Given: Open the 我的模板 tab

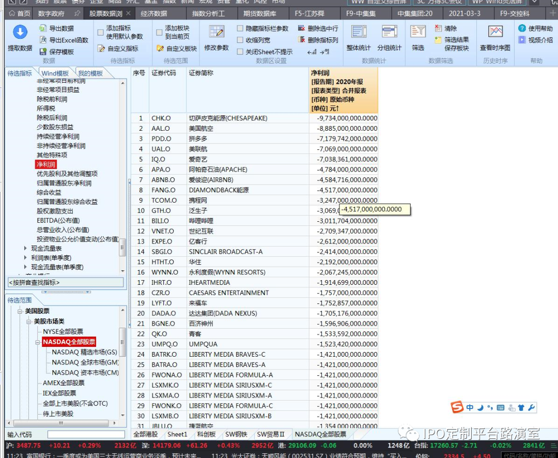Looking at the screenshot, I should (90, 73).
